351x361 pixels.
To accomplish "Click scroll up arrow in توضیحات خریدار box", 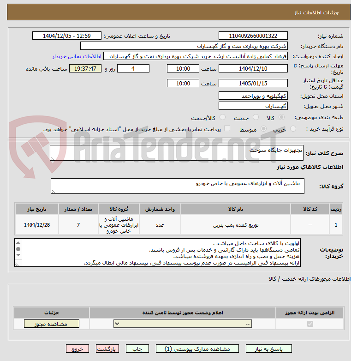I will pos(18,243).
